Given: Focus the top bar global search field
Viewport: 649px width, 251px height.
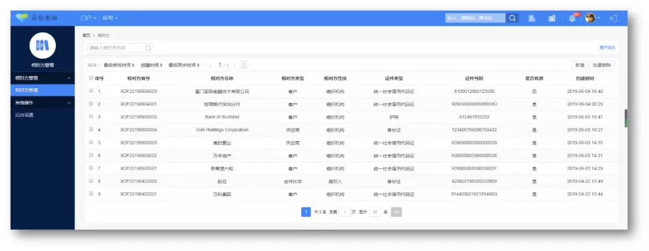Looking at the screenshot, I should click(x=475, y=18).
